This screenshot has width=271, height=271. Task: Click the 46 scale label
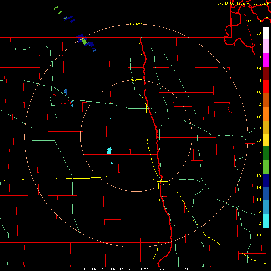[259, 93]
